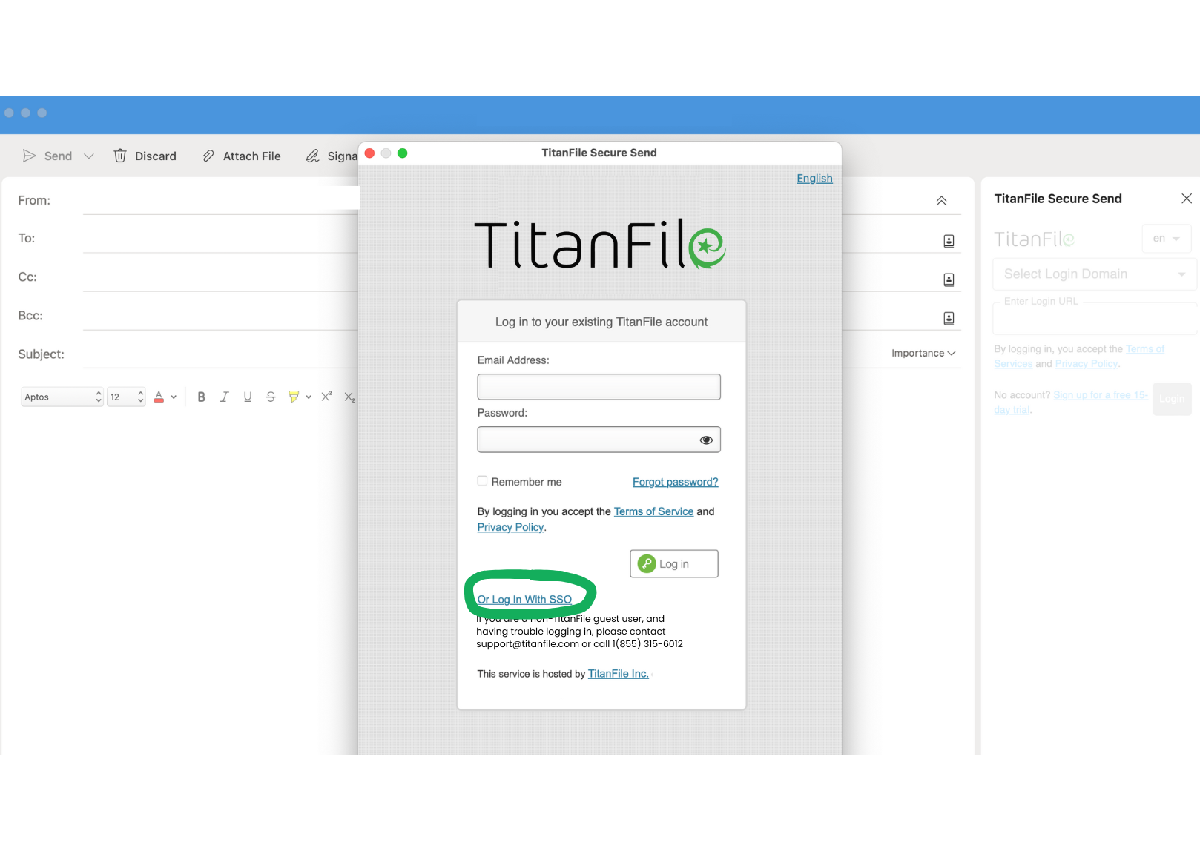Apply superscript formatting

click(x=326, y=397)
